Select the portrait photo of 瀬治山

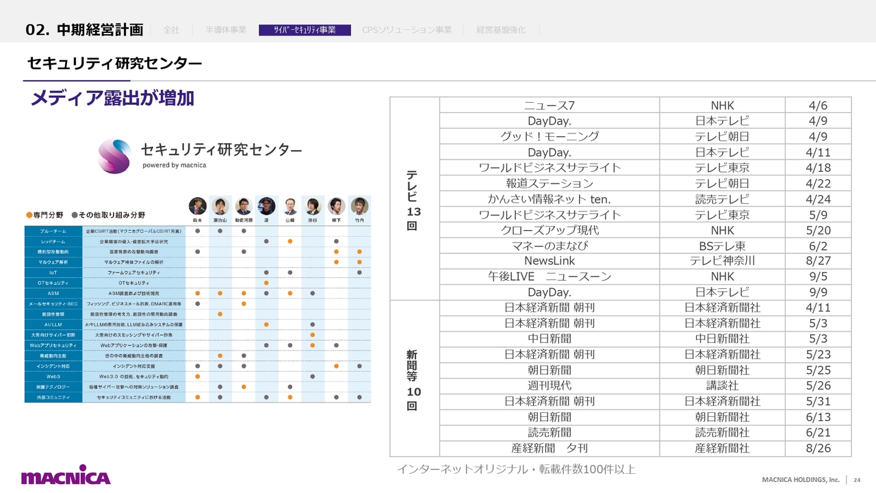[220, 205]
